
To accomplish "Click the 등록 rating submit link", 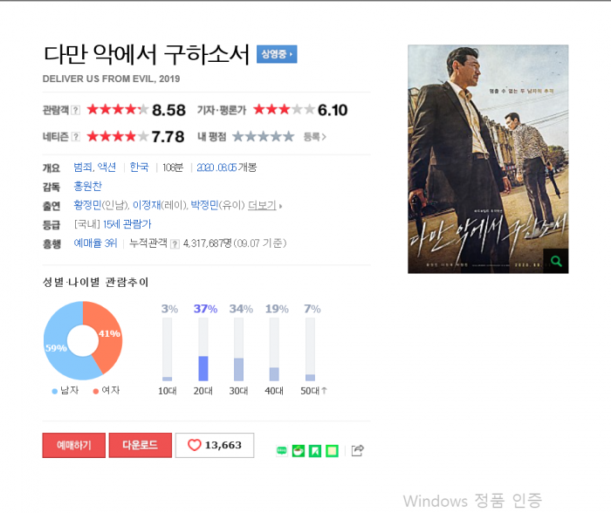I will point(315,137).
